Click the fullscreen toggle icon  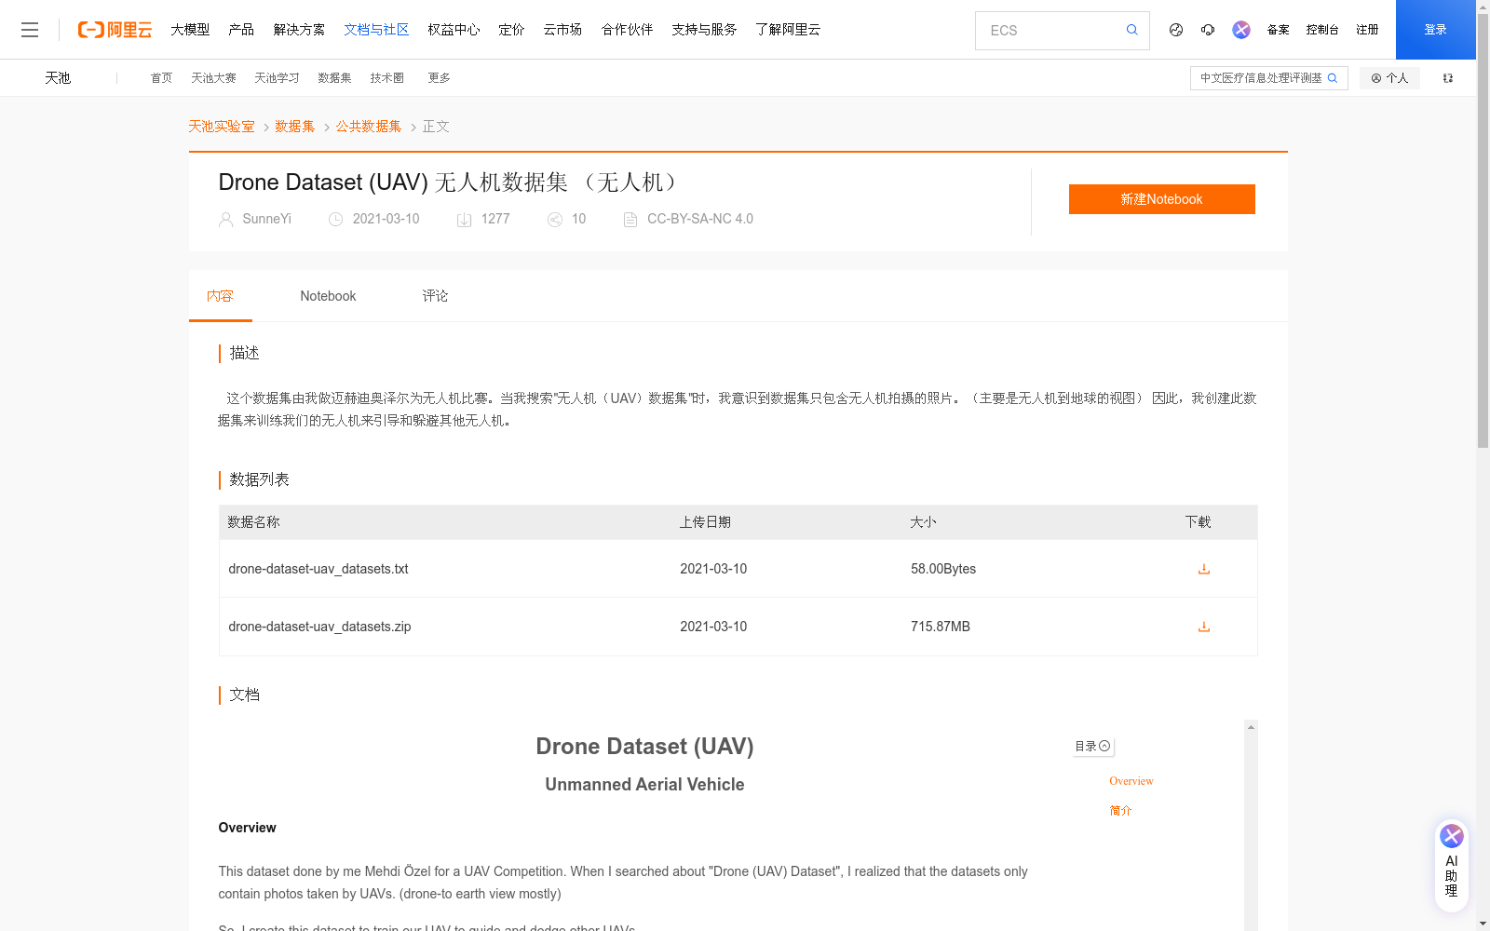tap(1448, 78)
